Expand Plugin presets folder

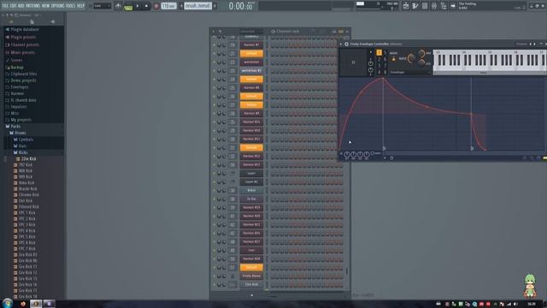23,37
